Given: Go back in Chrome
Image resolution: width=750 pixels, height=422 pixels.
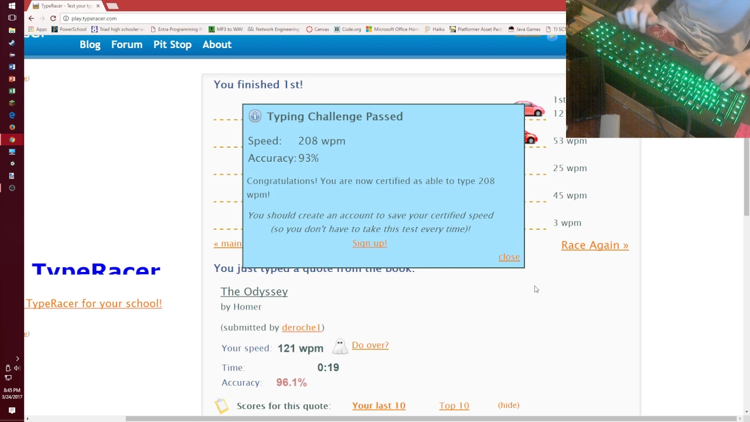Looking at the screenshot, I should (x=31, y=18).
